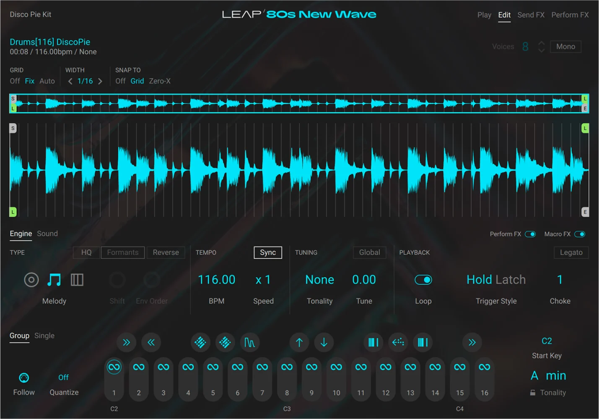Toggle the infinity loop on slice 1
The height and width of the screenshot is (419, 599).
[114, 366]
